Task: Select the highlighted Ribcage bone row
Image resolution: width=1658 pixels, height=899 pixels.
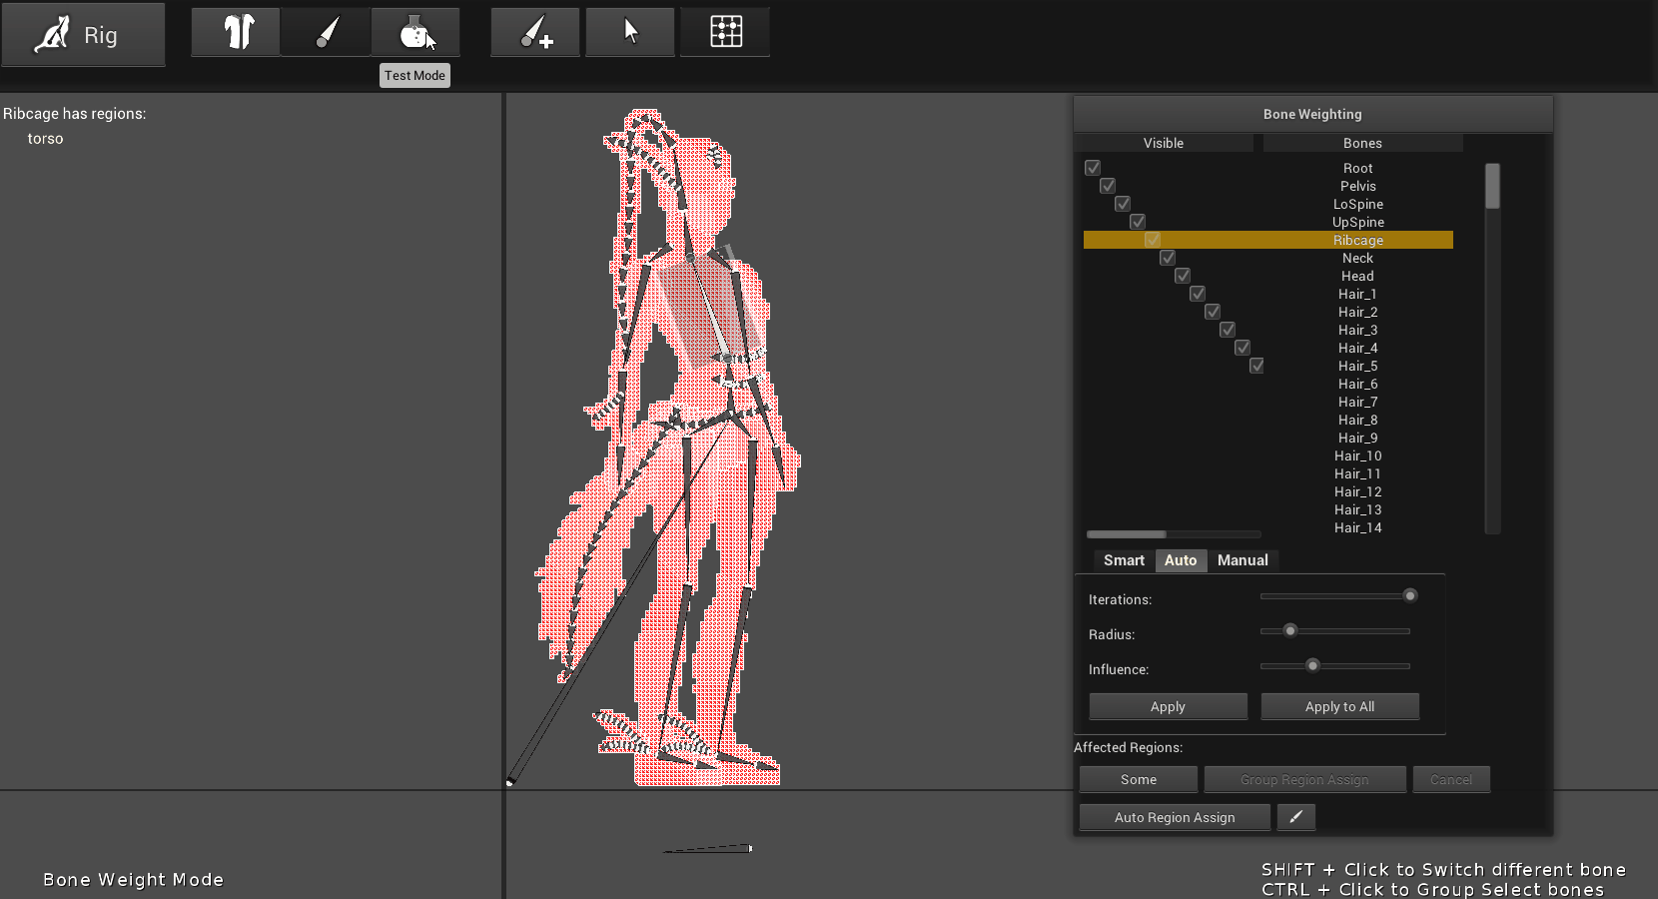Action: (1268, 240)
